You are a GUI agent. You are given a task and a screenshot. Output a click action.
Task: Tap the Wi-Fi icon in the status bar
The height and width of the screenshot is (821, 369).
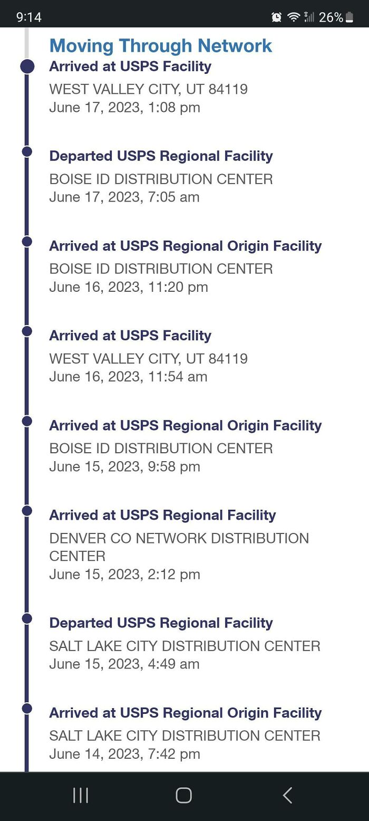coord(294,17)
